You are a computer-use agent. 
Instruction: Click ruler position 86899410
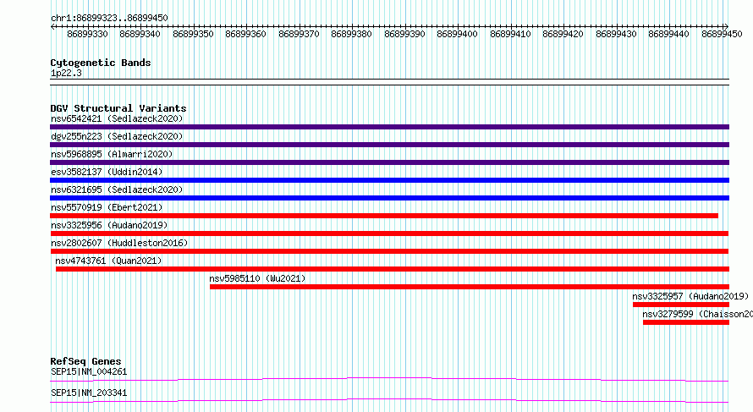coord(510,34)
